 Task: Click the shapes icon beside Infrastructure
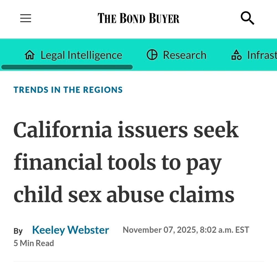click(237, 55)
